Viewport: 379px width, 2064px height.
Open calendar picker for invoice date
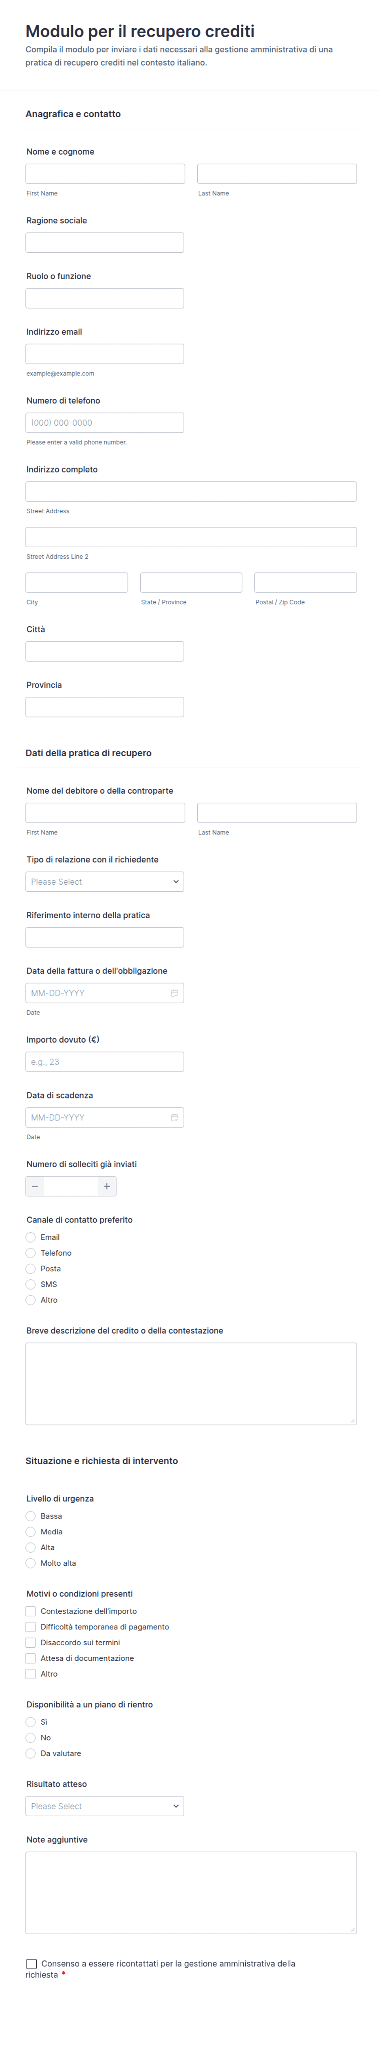[174, 993]
